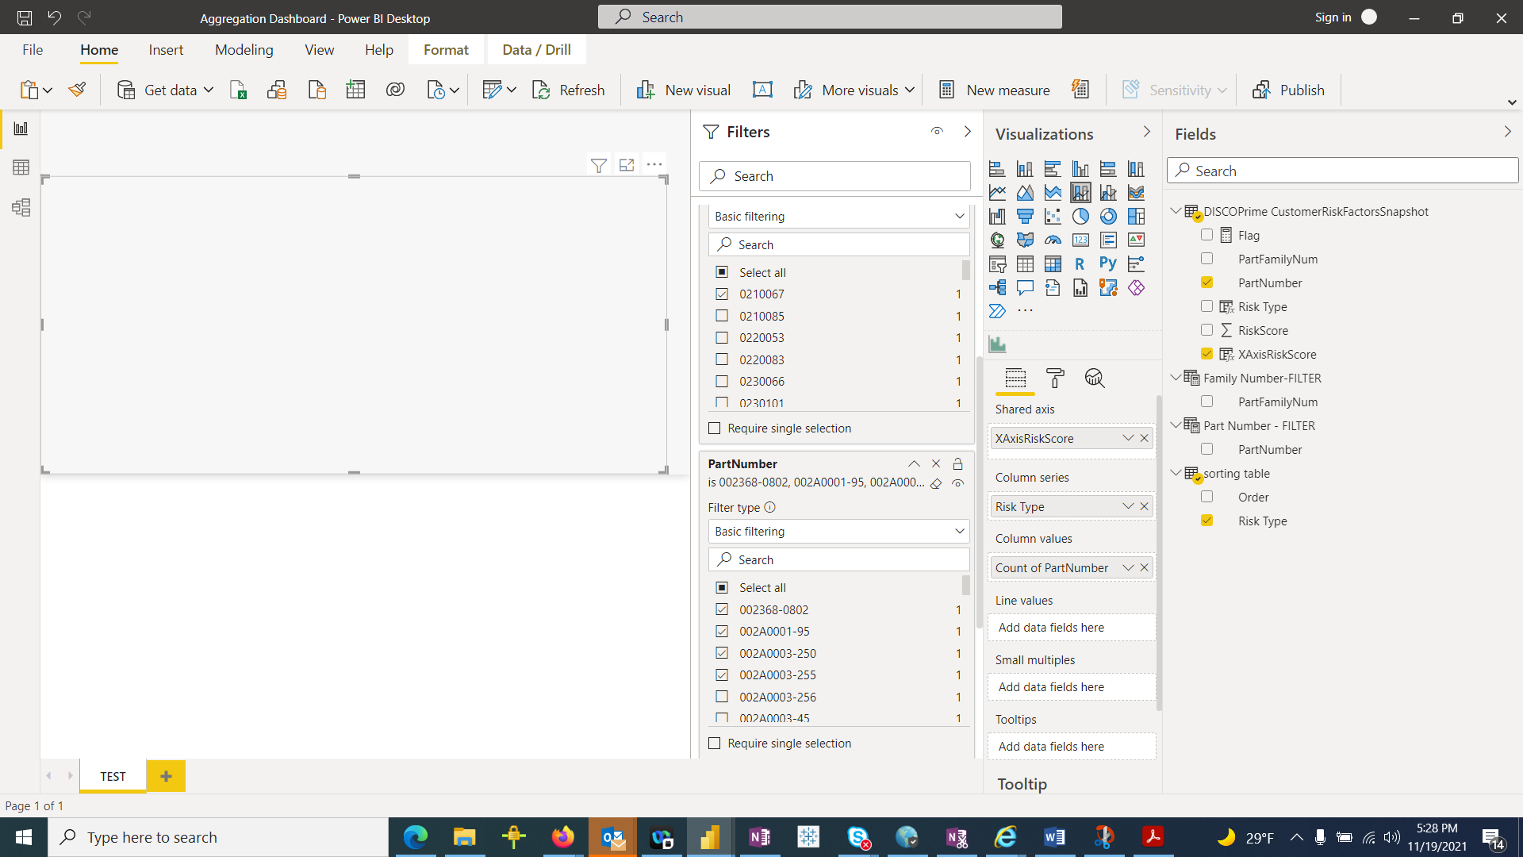Select the treemap visualization
The image size is (1523, 857).
1136,216
